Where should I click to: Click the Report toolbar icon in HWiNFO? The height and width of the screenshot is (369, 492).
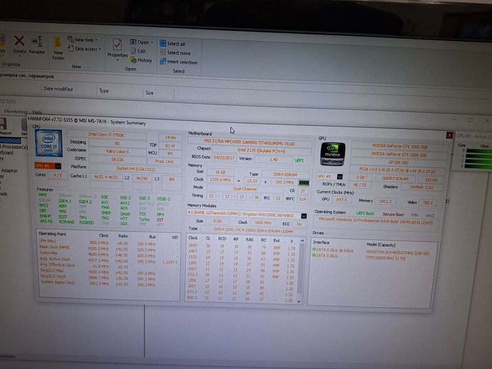4,126
